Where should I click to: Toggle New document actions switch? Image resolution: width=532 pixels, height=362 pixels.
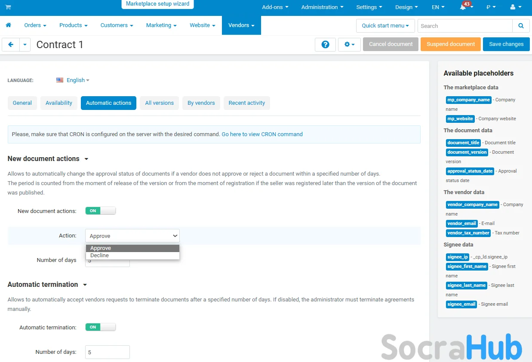(101, 211)
